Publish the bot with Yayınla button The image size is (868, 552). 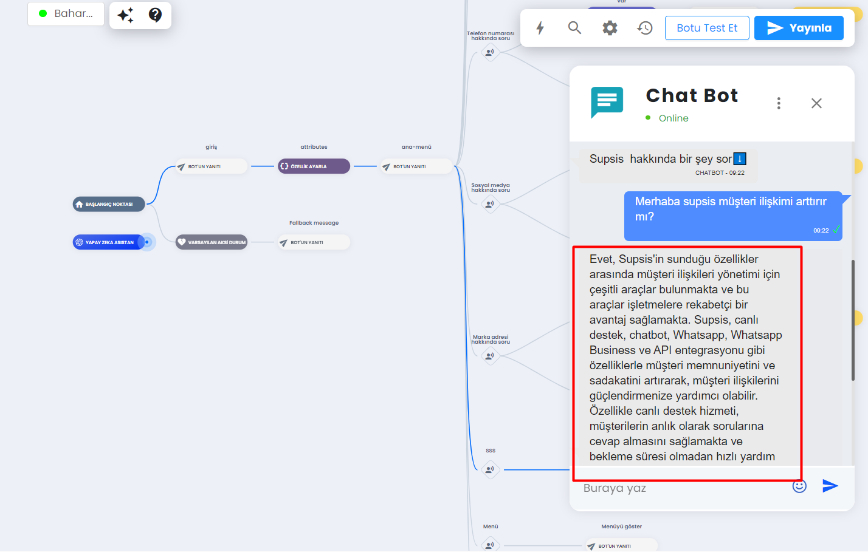click(x=799, y=28)
